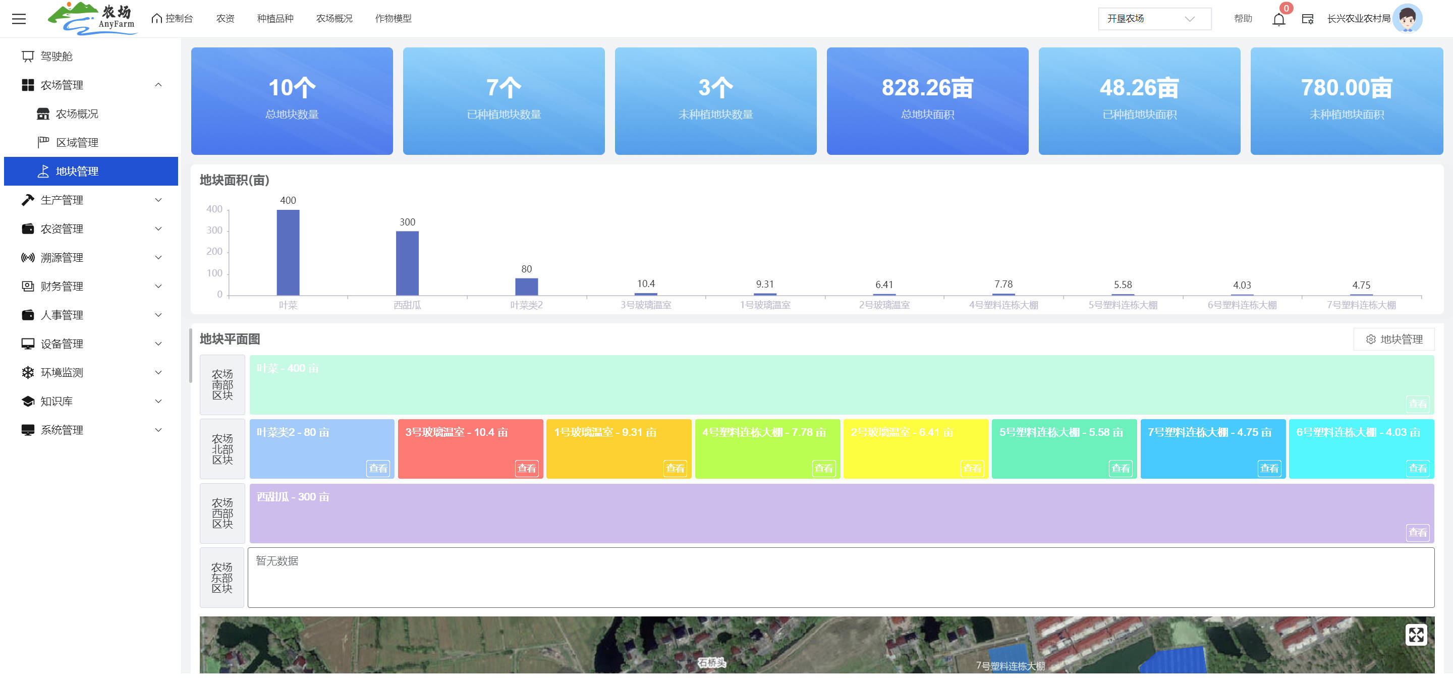Click the 叶菜 400 bar in chart
Screen dimensions: 1453x681
point(288,253)
